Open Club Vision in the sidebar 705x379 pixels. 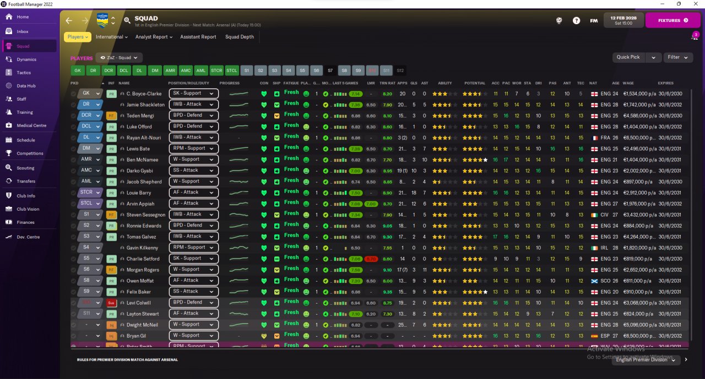28,209
